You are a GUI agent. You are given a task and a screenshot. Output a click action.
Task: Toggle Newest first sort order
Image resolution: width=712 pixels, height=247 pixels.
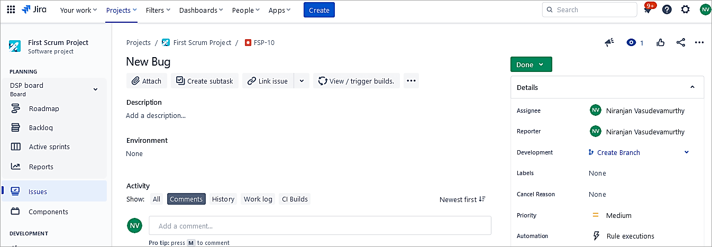[462, 199]
